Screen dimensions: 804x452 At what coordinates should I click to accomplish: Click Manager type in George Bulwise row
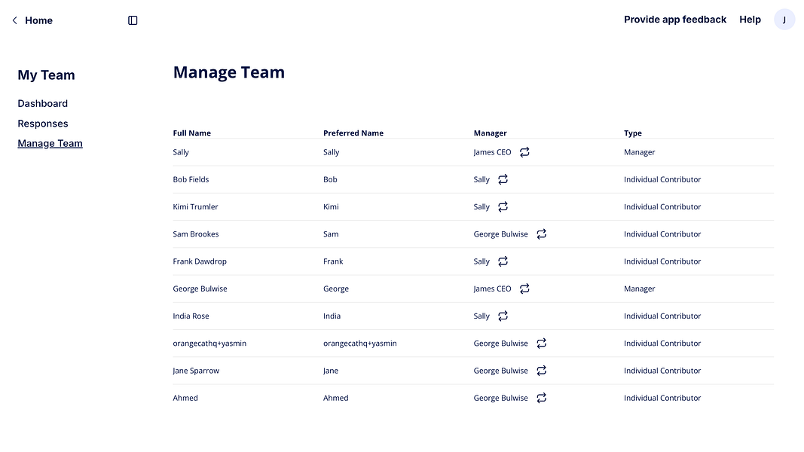[640, 289]
